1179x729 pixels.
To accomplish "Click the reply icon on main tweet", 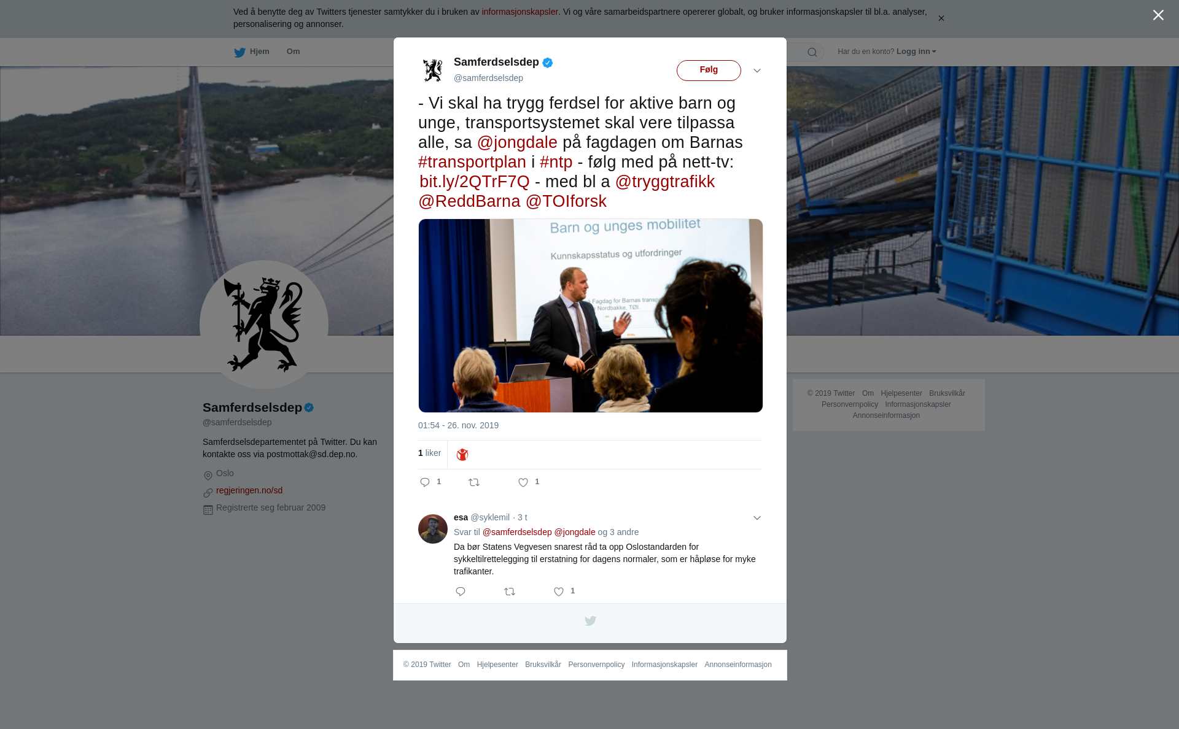I will pyautogui.click(x=425, y=482).
